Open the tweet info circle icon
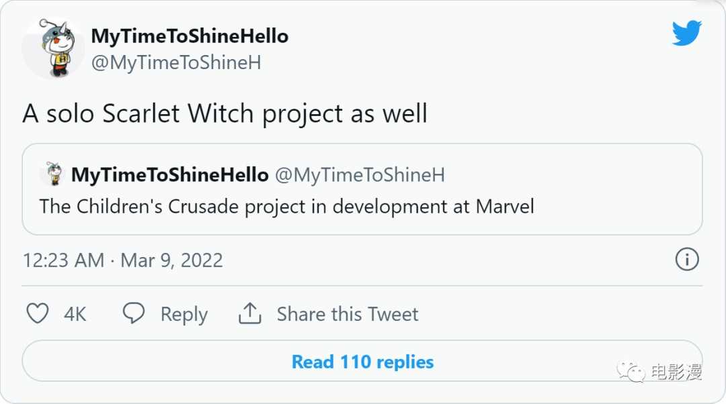726x404 pixels. [686, 260]
